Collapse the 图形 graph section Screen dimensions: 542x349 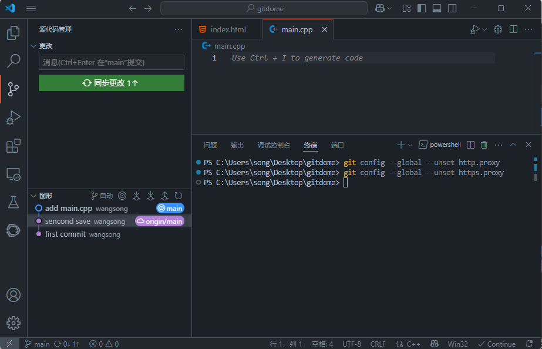point(33,196)
